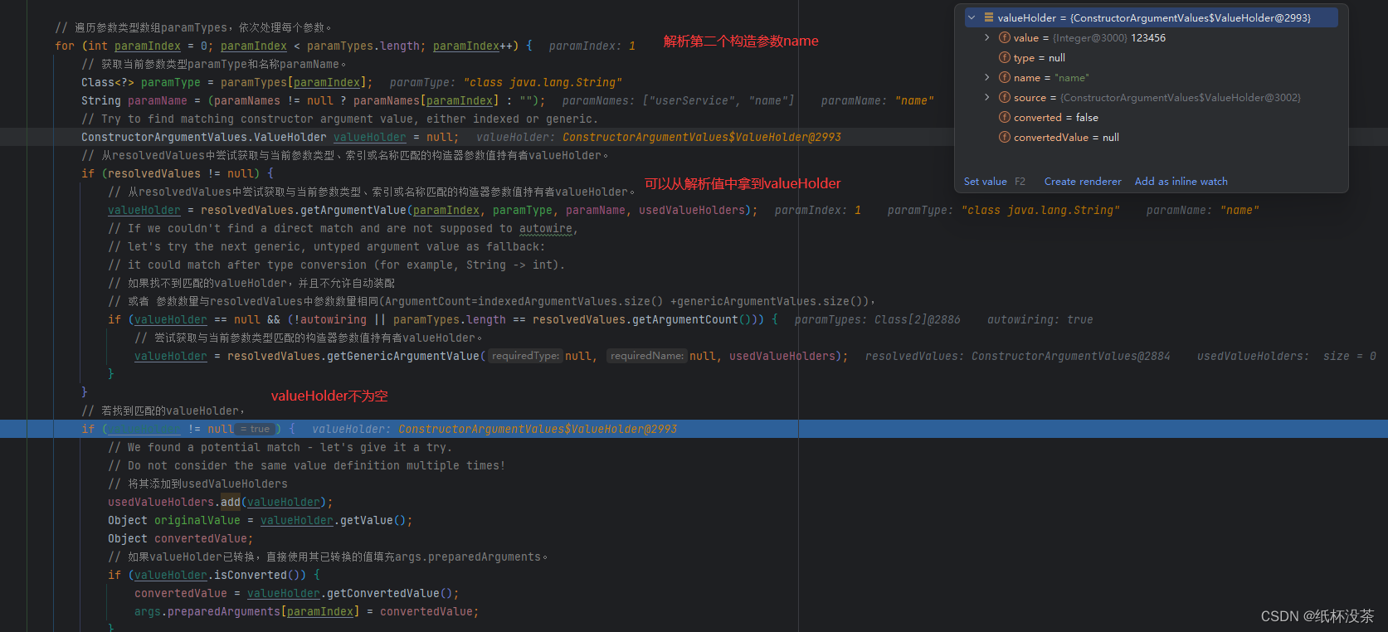This screenshot has height=632, width=1388.
Task: Select the valueHolder root row in popup
Action: (x=1151, y=17)
